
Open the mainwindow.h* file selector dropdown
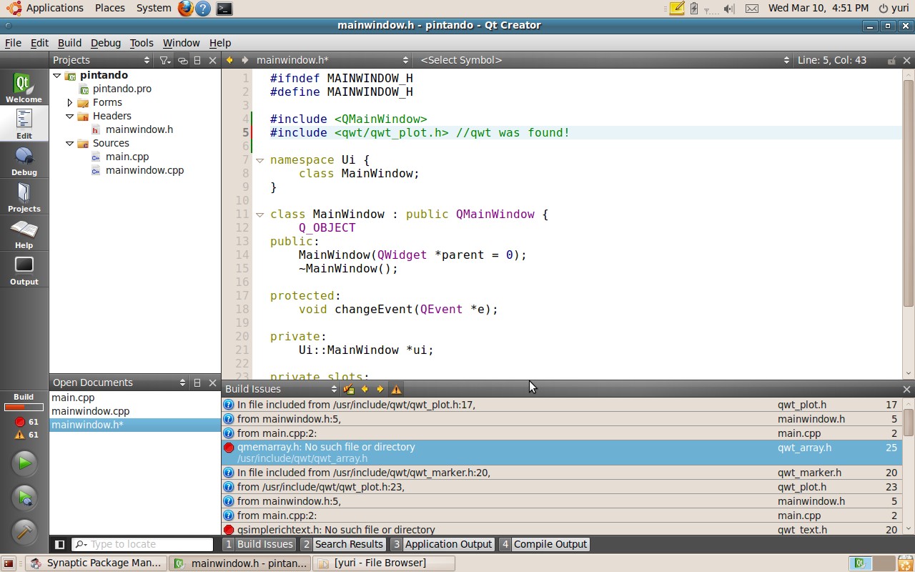[x=332, y=60]
